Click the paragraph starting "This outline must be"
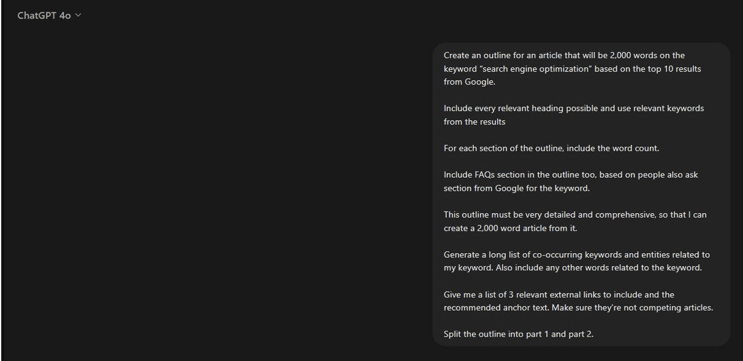743x361 pixels. [574, 221]
